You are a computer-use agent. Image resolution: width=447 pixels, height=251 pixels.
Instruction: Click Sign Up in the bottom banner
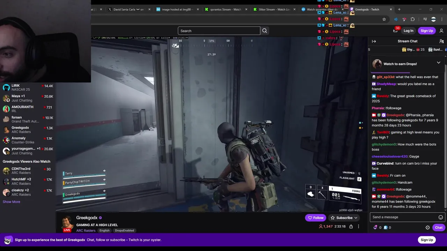(427, 240)
